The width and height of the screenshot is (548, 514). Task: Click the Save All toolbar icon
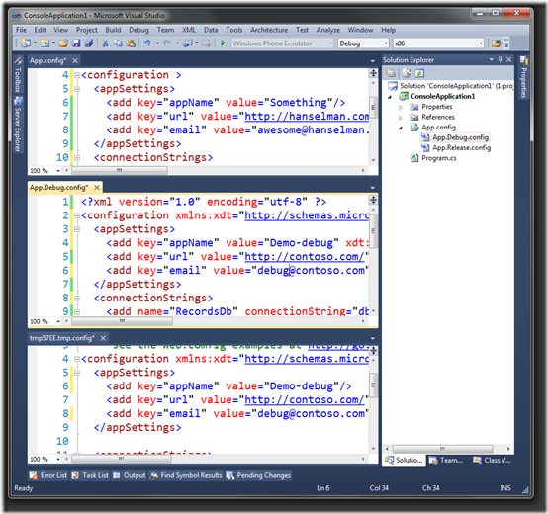coord(89,43)
